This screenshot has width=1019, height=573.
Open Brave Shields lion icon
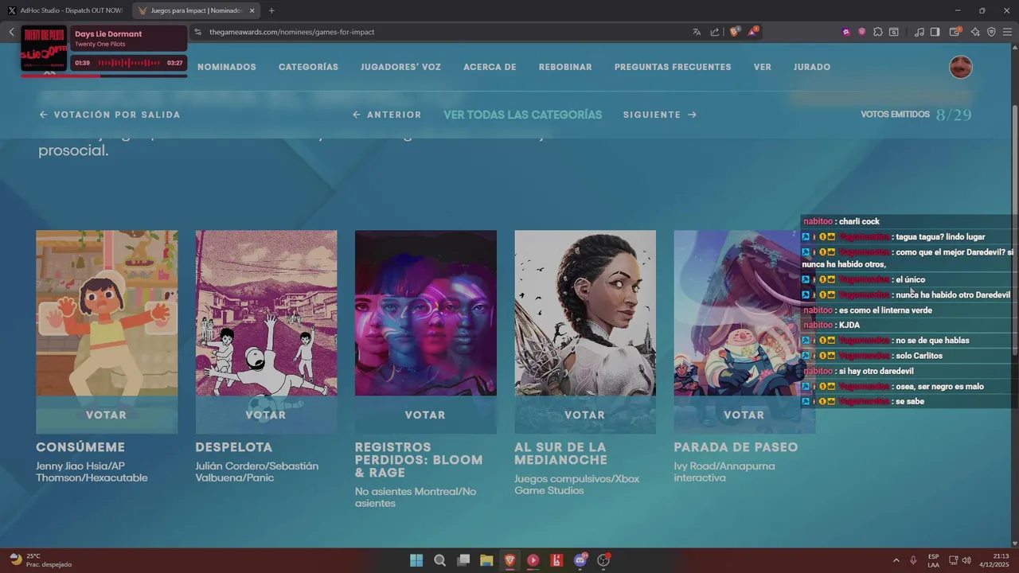tap(735, 32)
